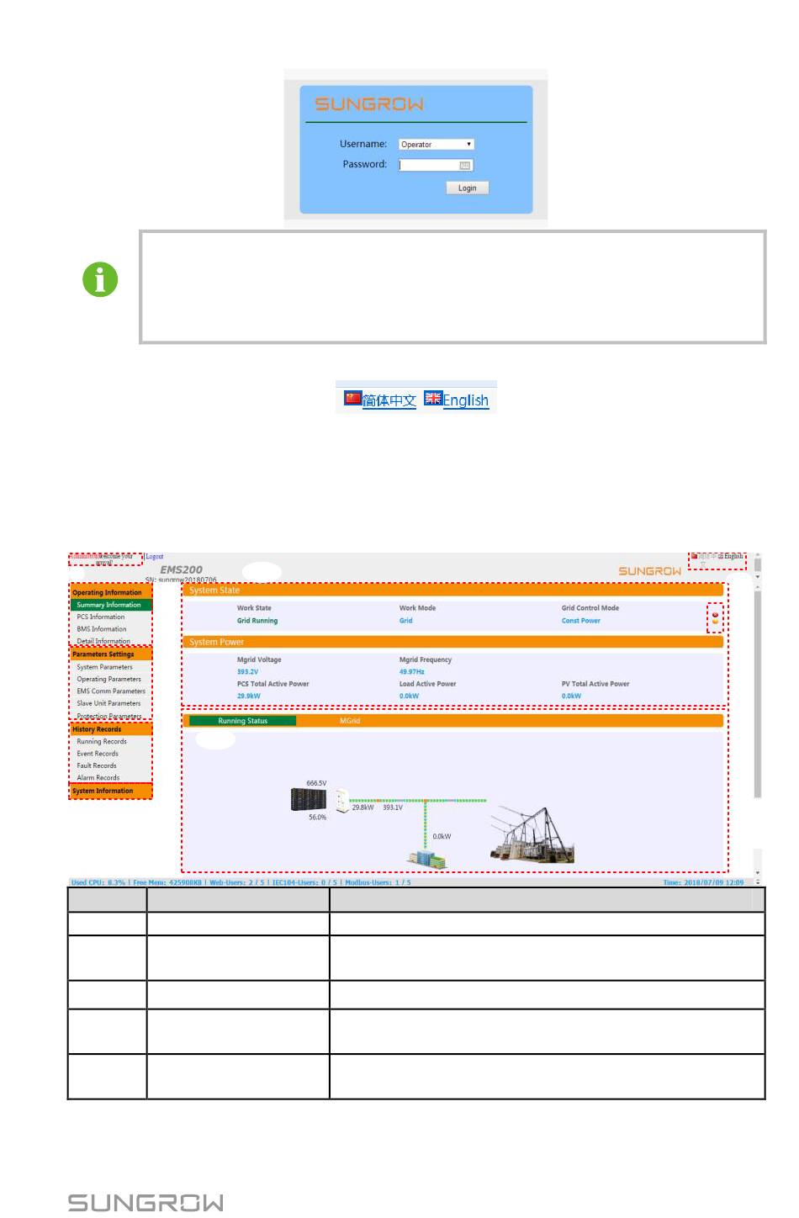The height and width of the screenshot is (1218, 799).
Task: Click battery voltage label 666.5V
Action: coord(316,783)
